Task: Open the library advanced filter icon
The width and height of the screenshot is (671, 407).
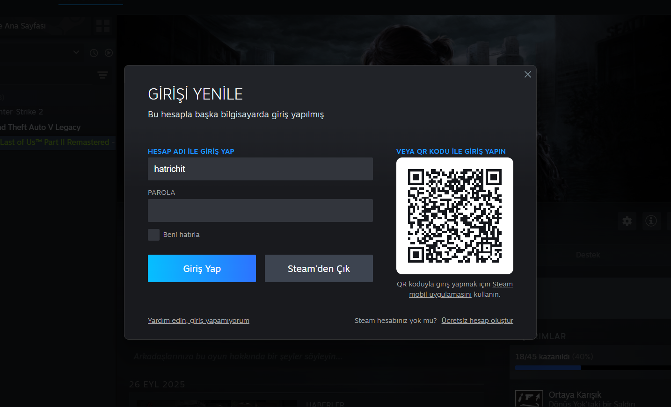Action: 102,75
